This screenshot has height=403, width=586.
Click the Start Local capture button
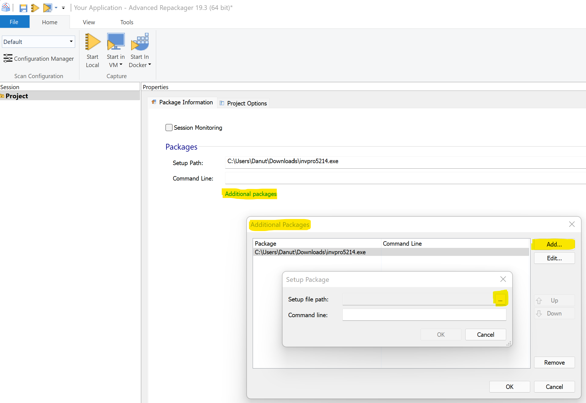[93, 50]
